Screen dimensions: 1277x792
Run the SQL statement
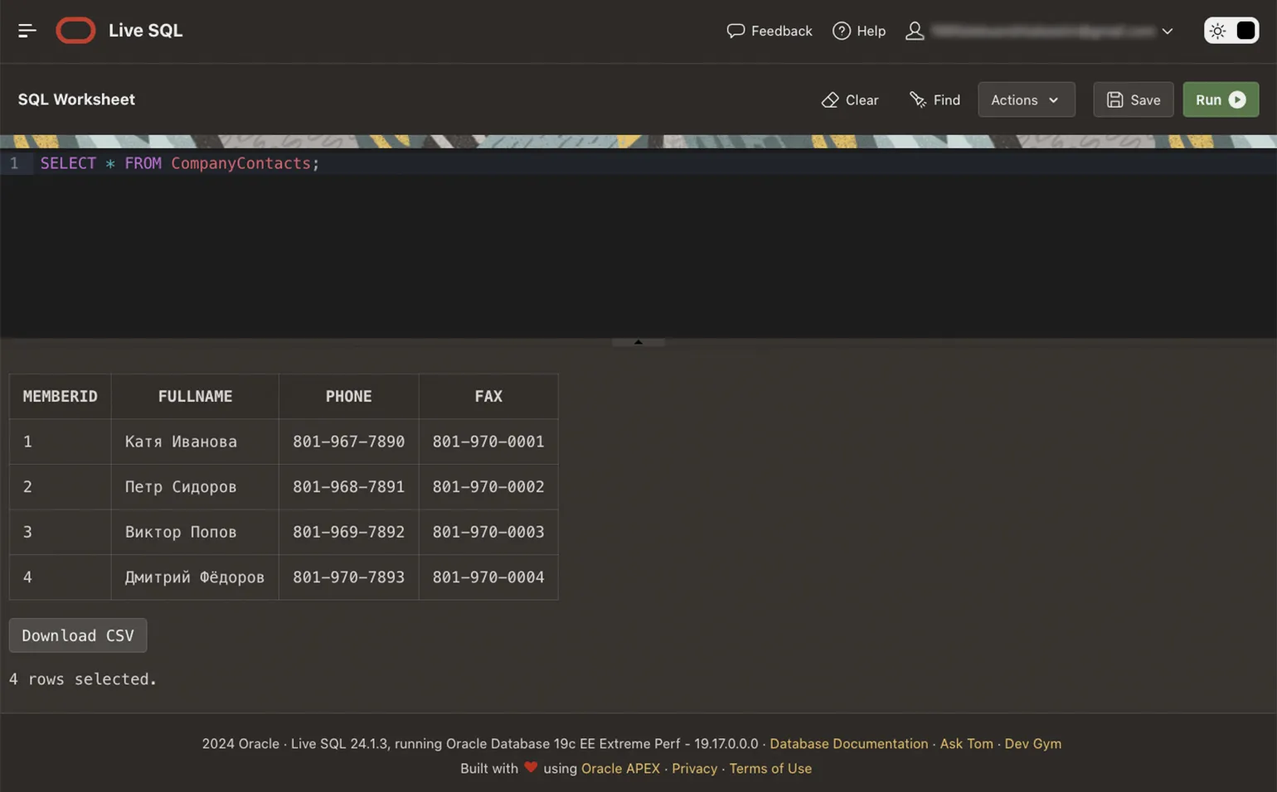tap(1220, 99)
